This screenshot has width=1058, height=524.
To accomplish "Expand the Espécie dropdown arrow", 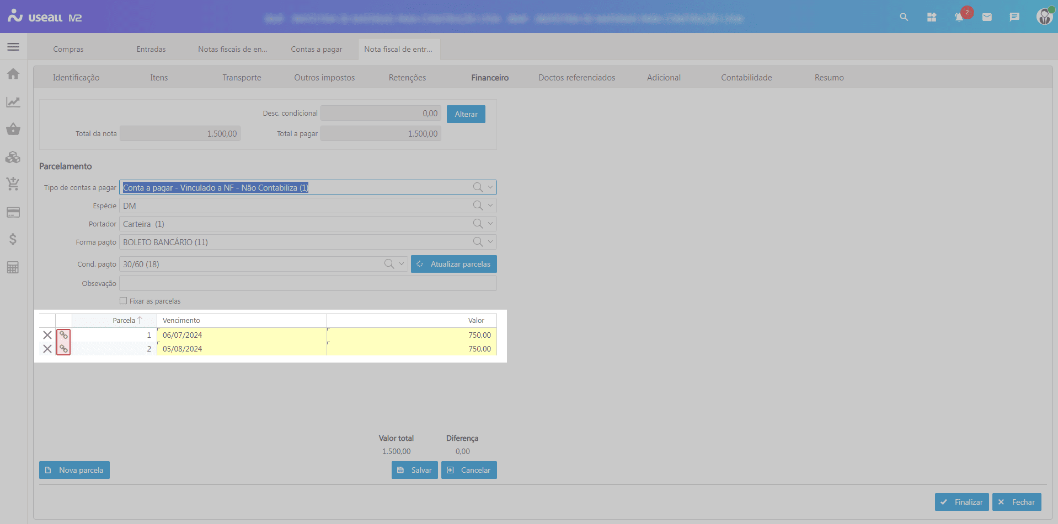I will pos(490,206).
